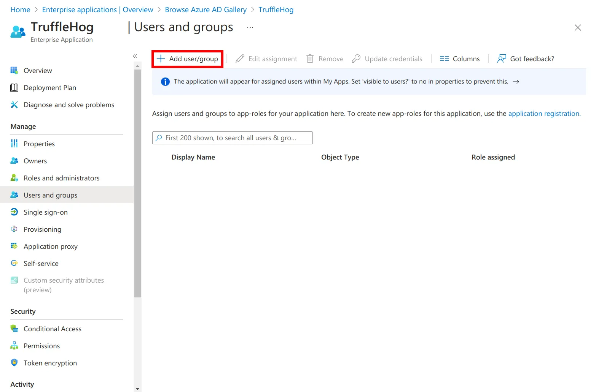Click the users and groups search field
This screenshot has height=392, width=596.
click(x=233, y=138)
